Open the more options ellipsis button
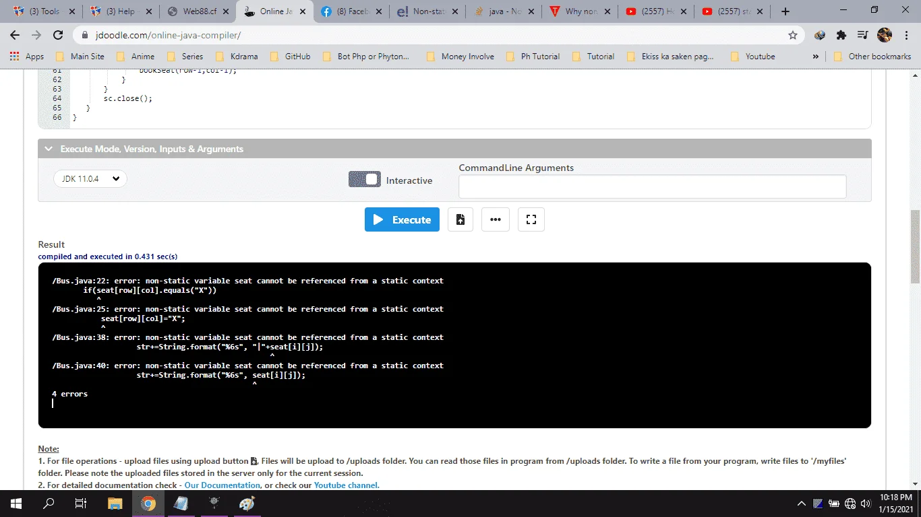This screenshot has width=921, height=517. (x=496, y=219)
